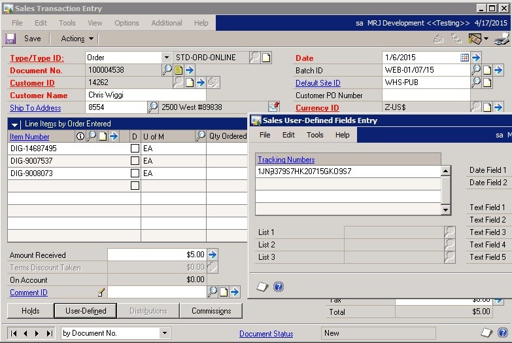Click the Document No. expansion arrow

(190, 70)
